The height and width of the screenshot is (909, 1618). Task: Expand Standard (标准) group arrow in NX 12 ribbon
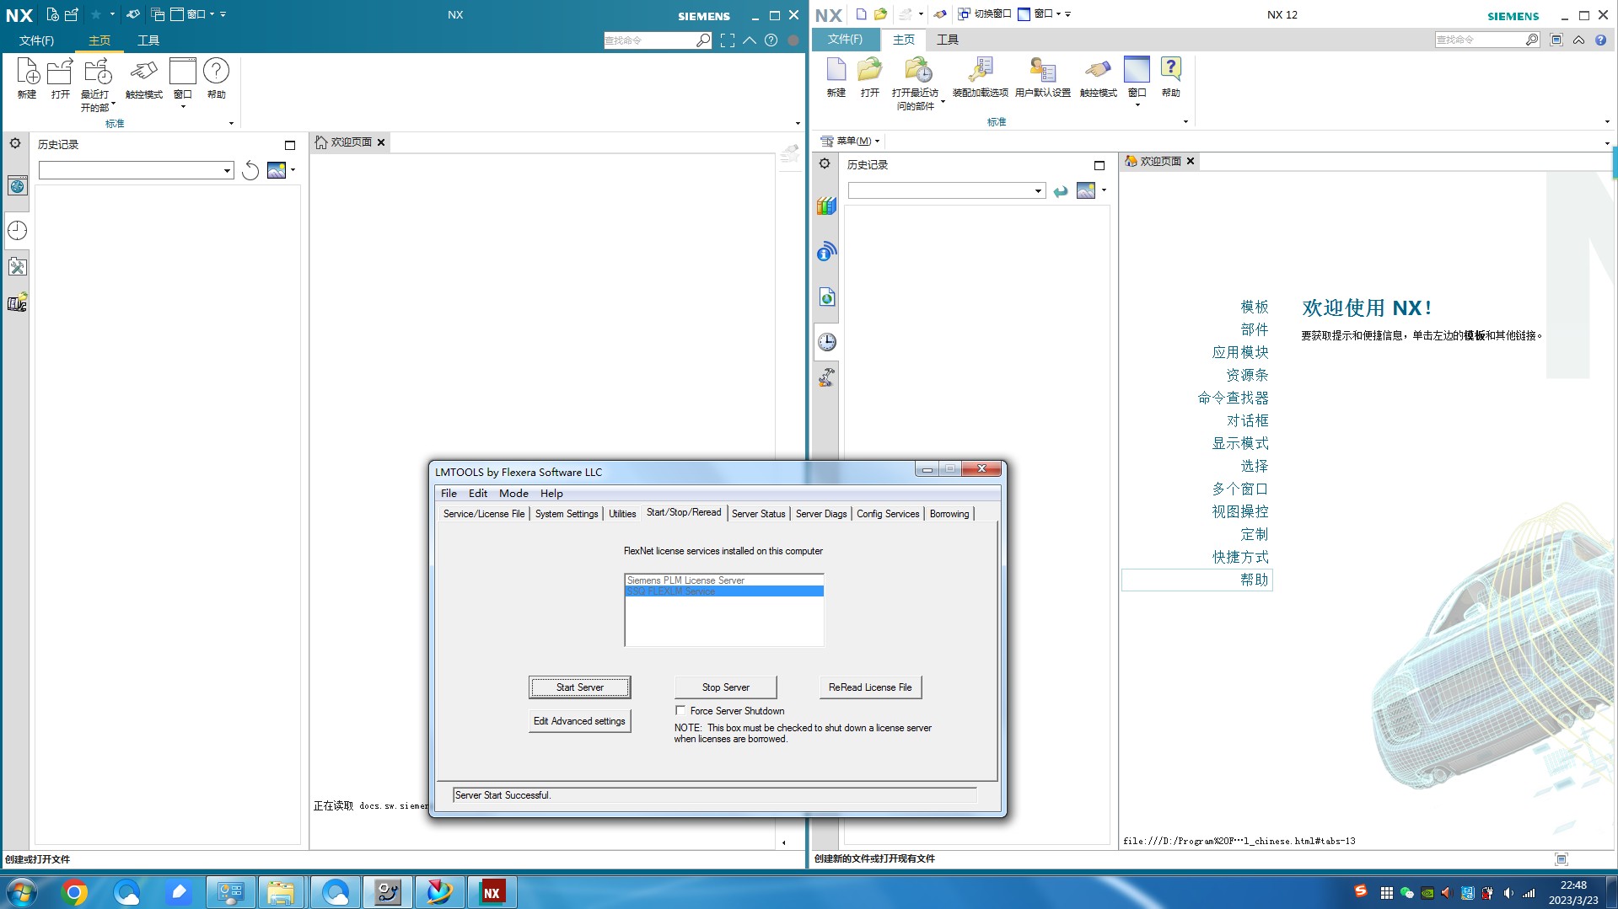click(1185, 122)
